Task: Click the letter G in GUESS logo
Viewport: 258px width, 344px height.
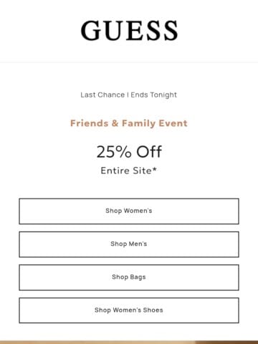Action: (91, 30)
